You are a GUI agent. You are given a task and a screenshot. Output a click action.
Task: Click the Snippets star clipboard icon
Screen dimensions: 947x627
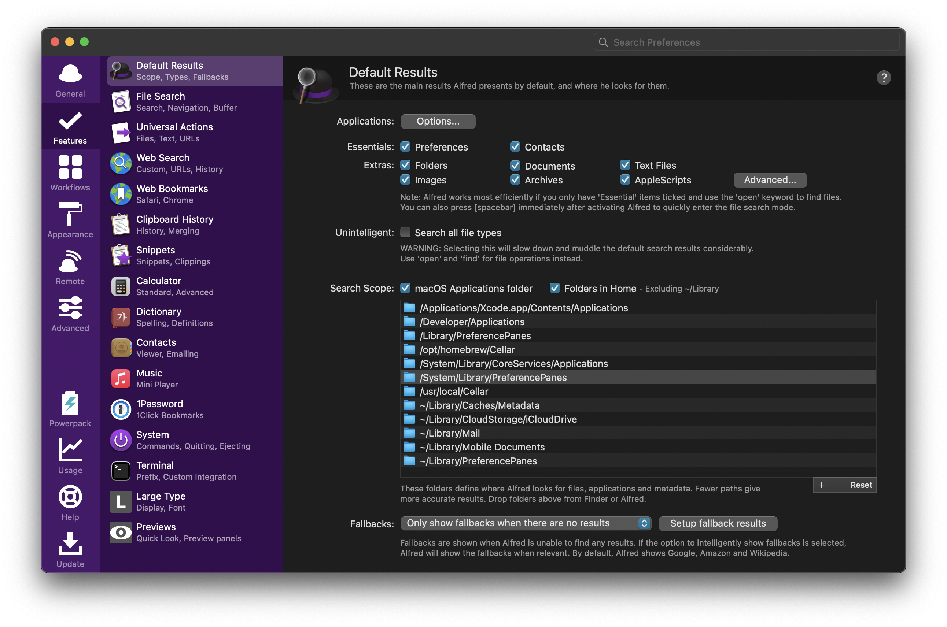point(121,256)
